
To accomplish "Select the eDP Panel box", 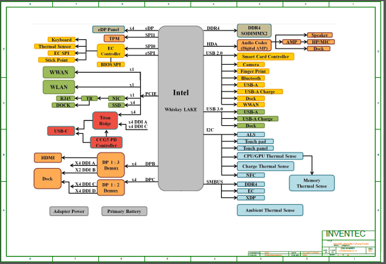I will coord(108,29).
